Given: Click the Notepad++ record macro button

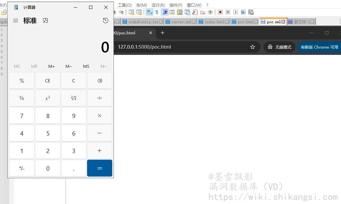Looking at the screenshot, I should [x=220, y=12].
